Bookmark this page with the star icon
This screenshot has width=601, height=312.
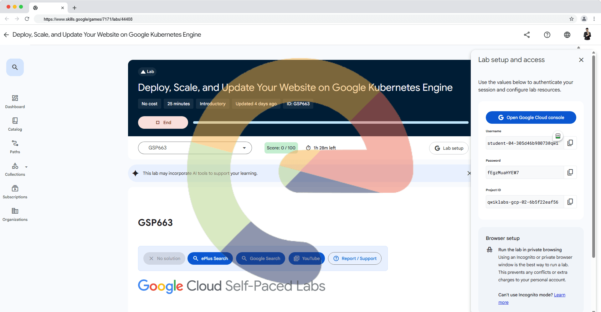click(572, 19)
